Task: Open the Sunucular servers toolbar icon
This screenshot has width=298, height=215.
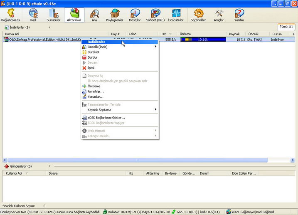Action: click(53, 13)
